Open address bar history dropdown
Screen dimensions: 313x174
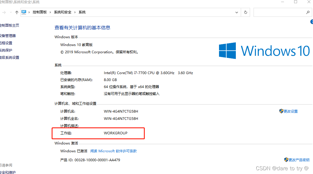point(236,12)
